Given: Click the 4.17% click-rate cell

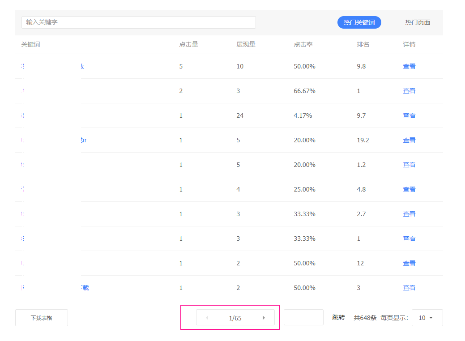Looking at the screenshot, I should [x=303, y=115].
